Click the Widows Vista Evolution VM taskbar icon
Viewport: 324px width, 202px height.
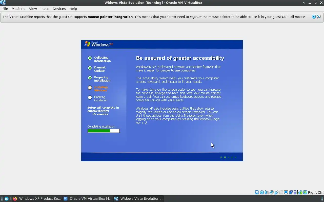116,198
